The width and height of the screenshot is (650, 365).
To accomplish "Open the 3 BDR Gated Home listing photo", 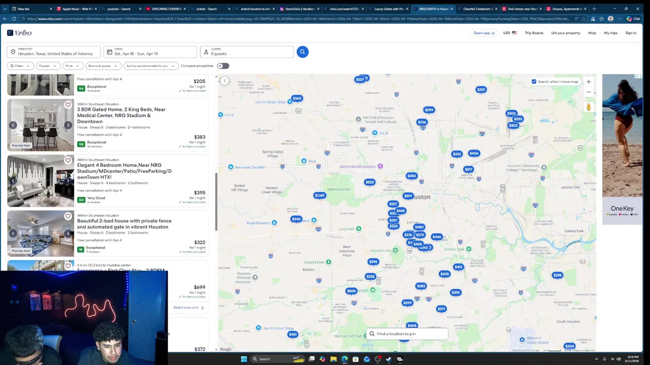I will pyautogui.click(x=41, y=125).
